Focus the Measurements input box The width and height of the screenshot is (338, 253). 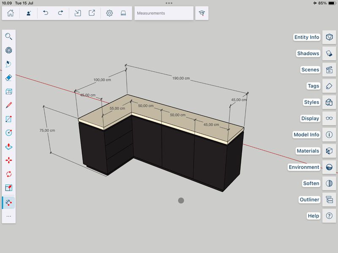[x=164, y=13]
